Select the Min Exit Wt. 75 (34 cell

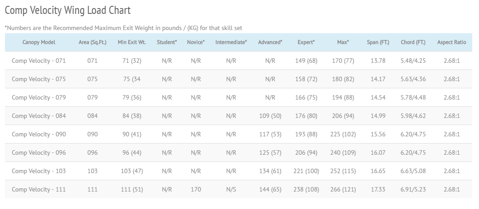coord(132,79)
